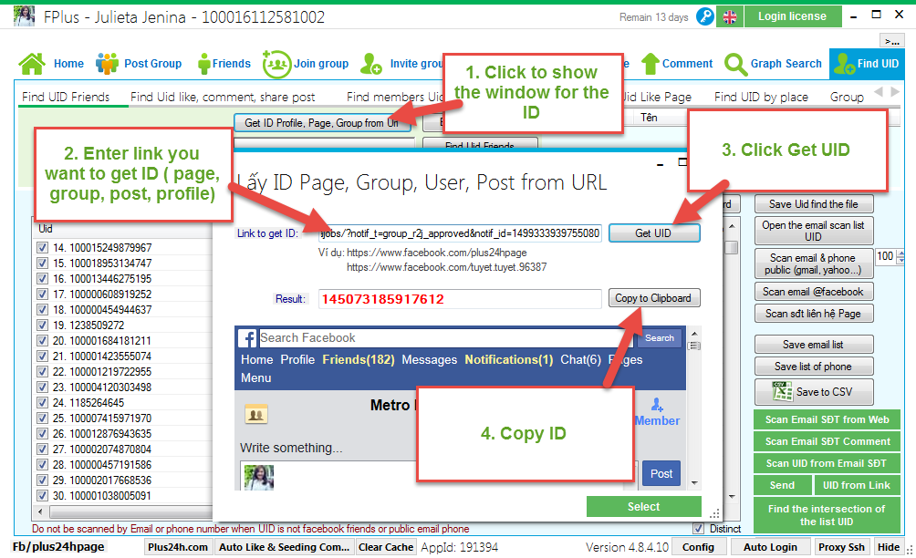Click Save Uid find the file button
Image resolution: width=916 pixels, height=558 pixels.
pyautogui.click(x=814, y=203)
